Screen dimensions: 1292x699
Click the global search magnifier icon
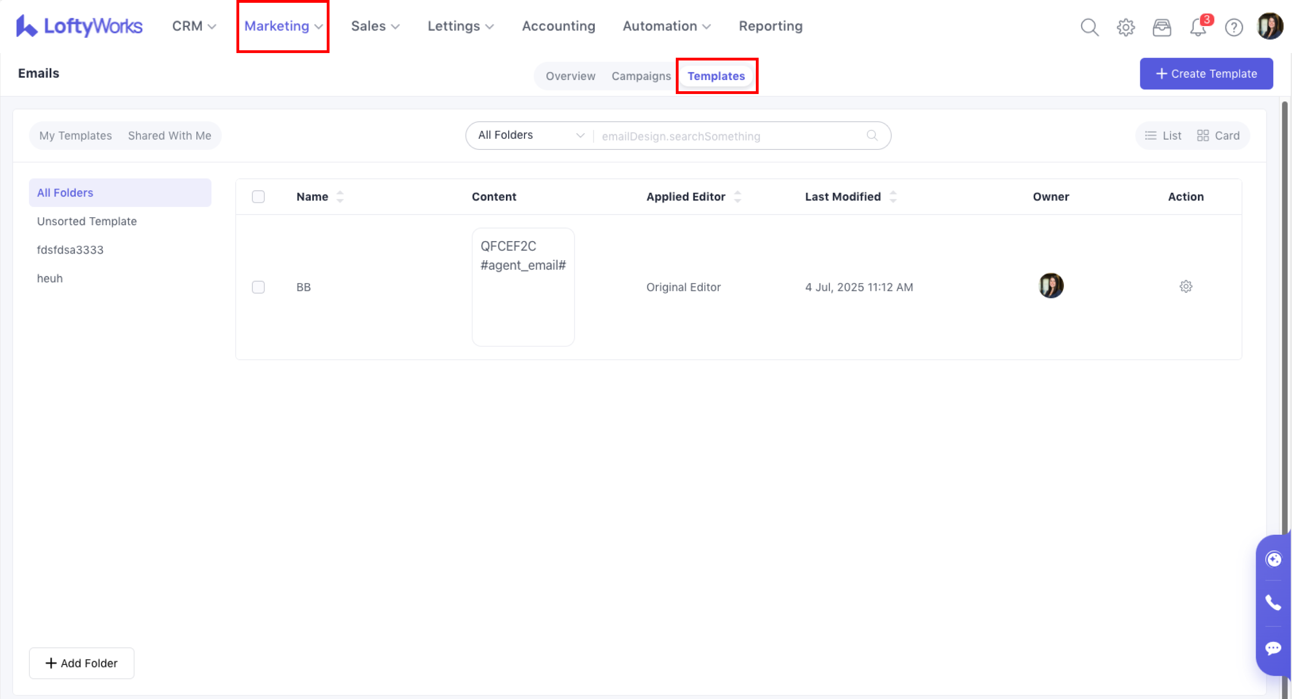pos(1089,27)
